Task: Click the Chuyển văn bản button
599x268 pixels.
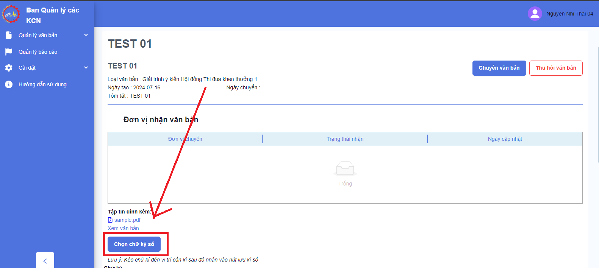Action: tap(499, 68)
